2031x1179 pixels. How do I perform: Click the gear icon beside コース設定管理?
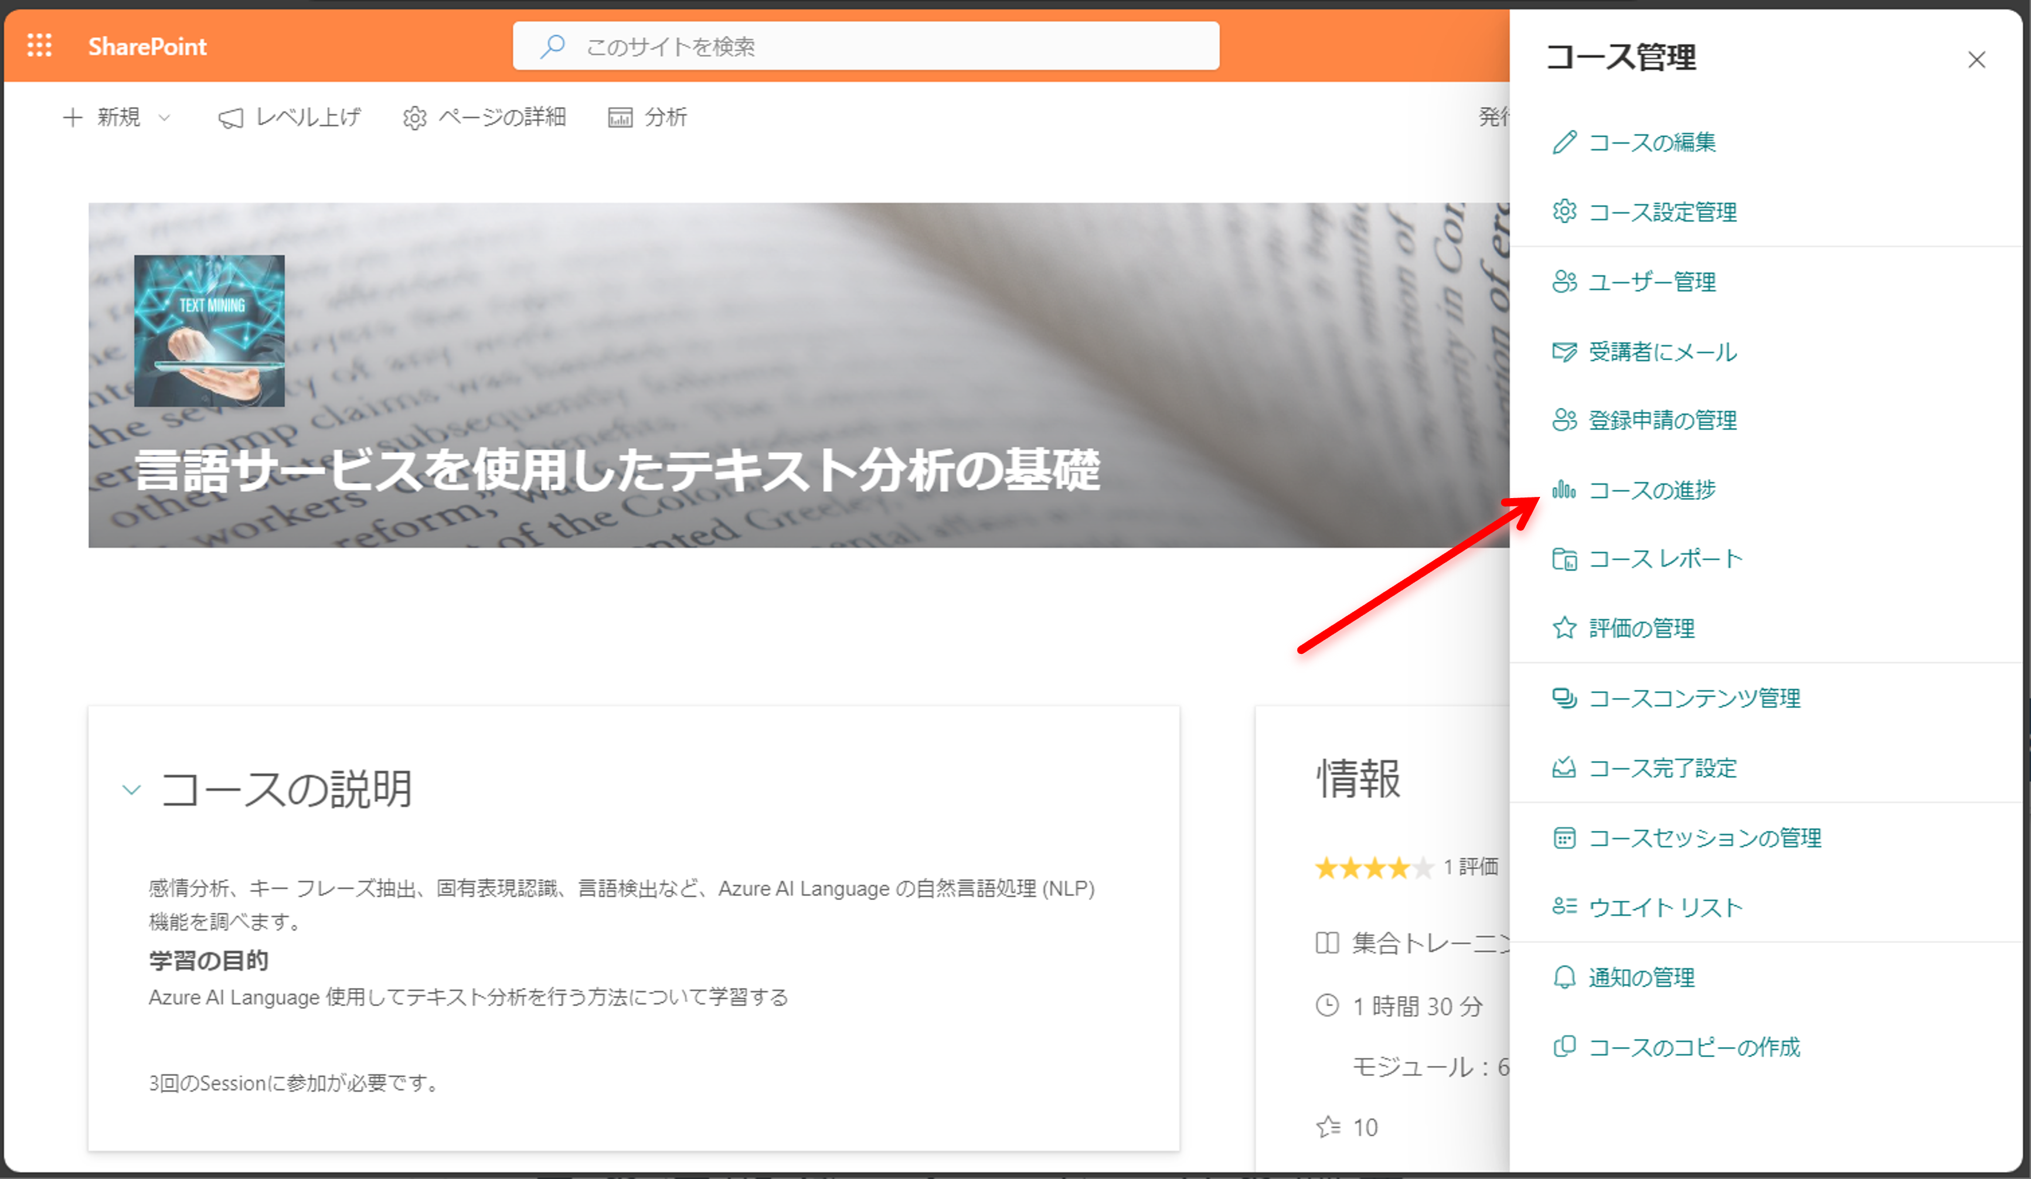pyautogui.click(x=1564, y=211)
